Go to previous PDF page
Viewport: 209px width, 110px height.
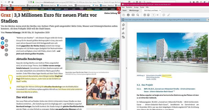145,15
